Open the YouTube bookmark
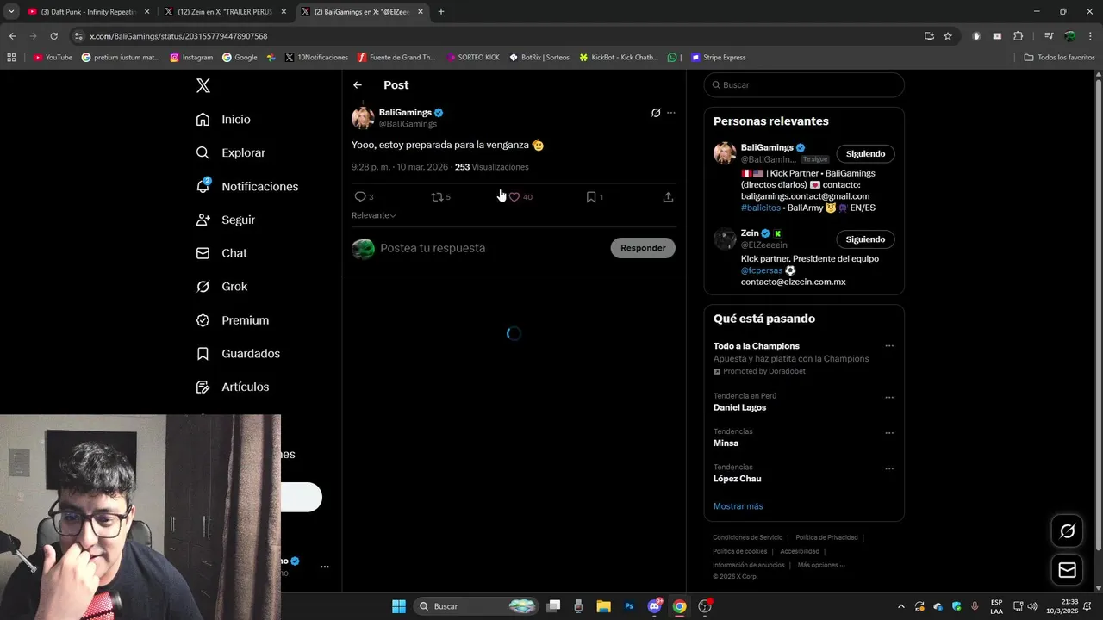This screenshot has width=1103, height=620. [53, 58]
